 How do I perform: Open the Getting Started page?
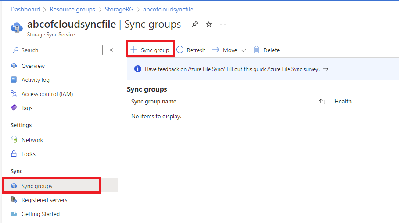pyautogui.click(x=40, y=214)
